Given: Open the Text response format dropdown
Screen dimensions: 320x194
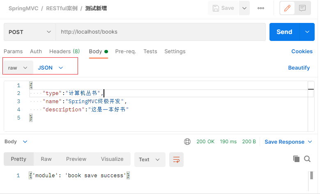Looking at the screenshot, I should coord(150,159).
